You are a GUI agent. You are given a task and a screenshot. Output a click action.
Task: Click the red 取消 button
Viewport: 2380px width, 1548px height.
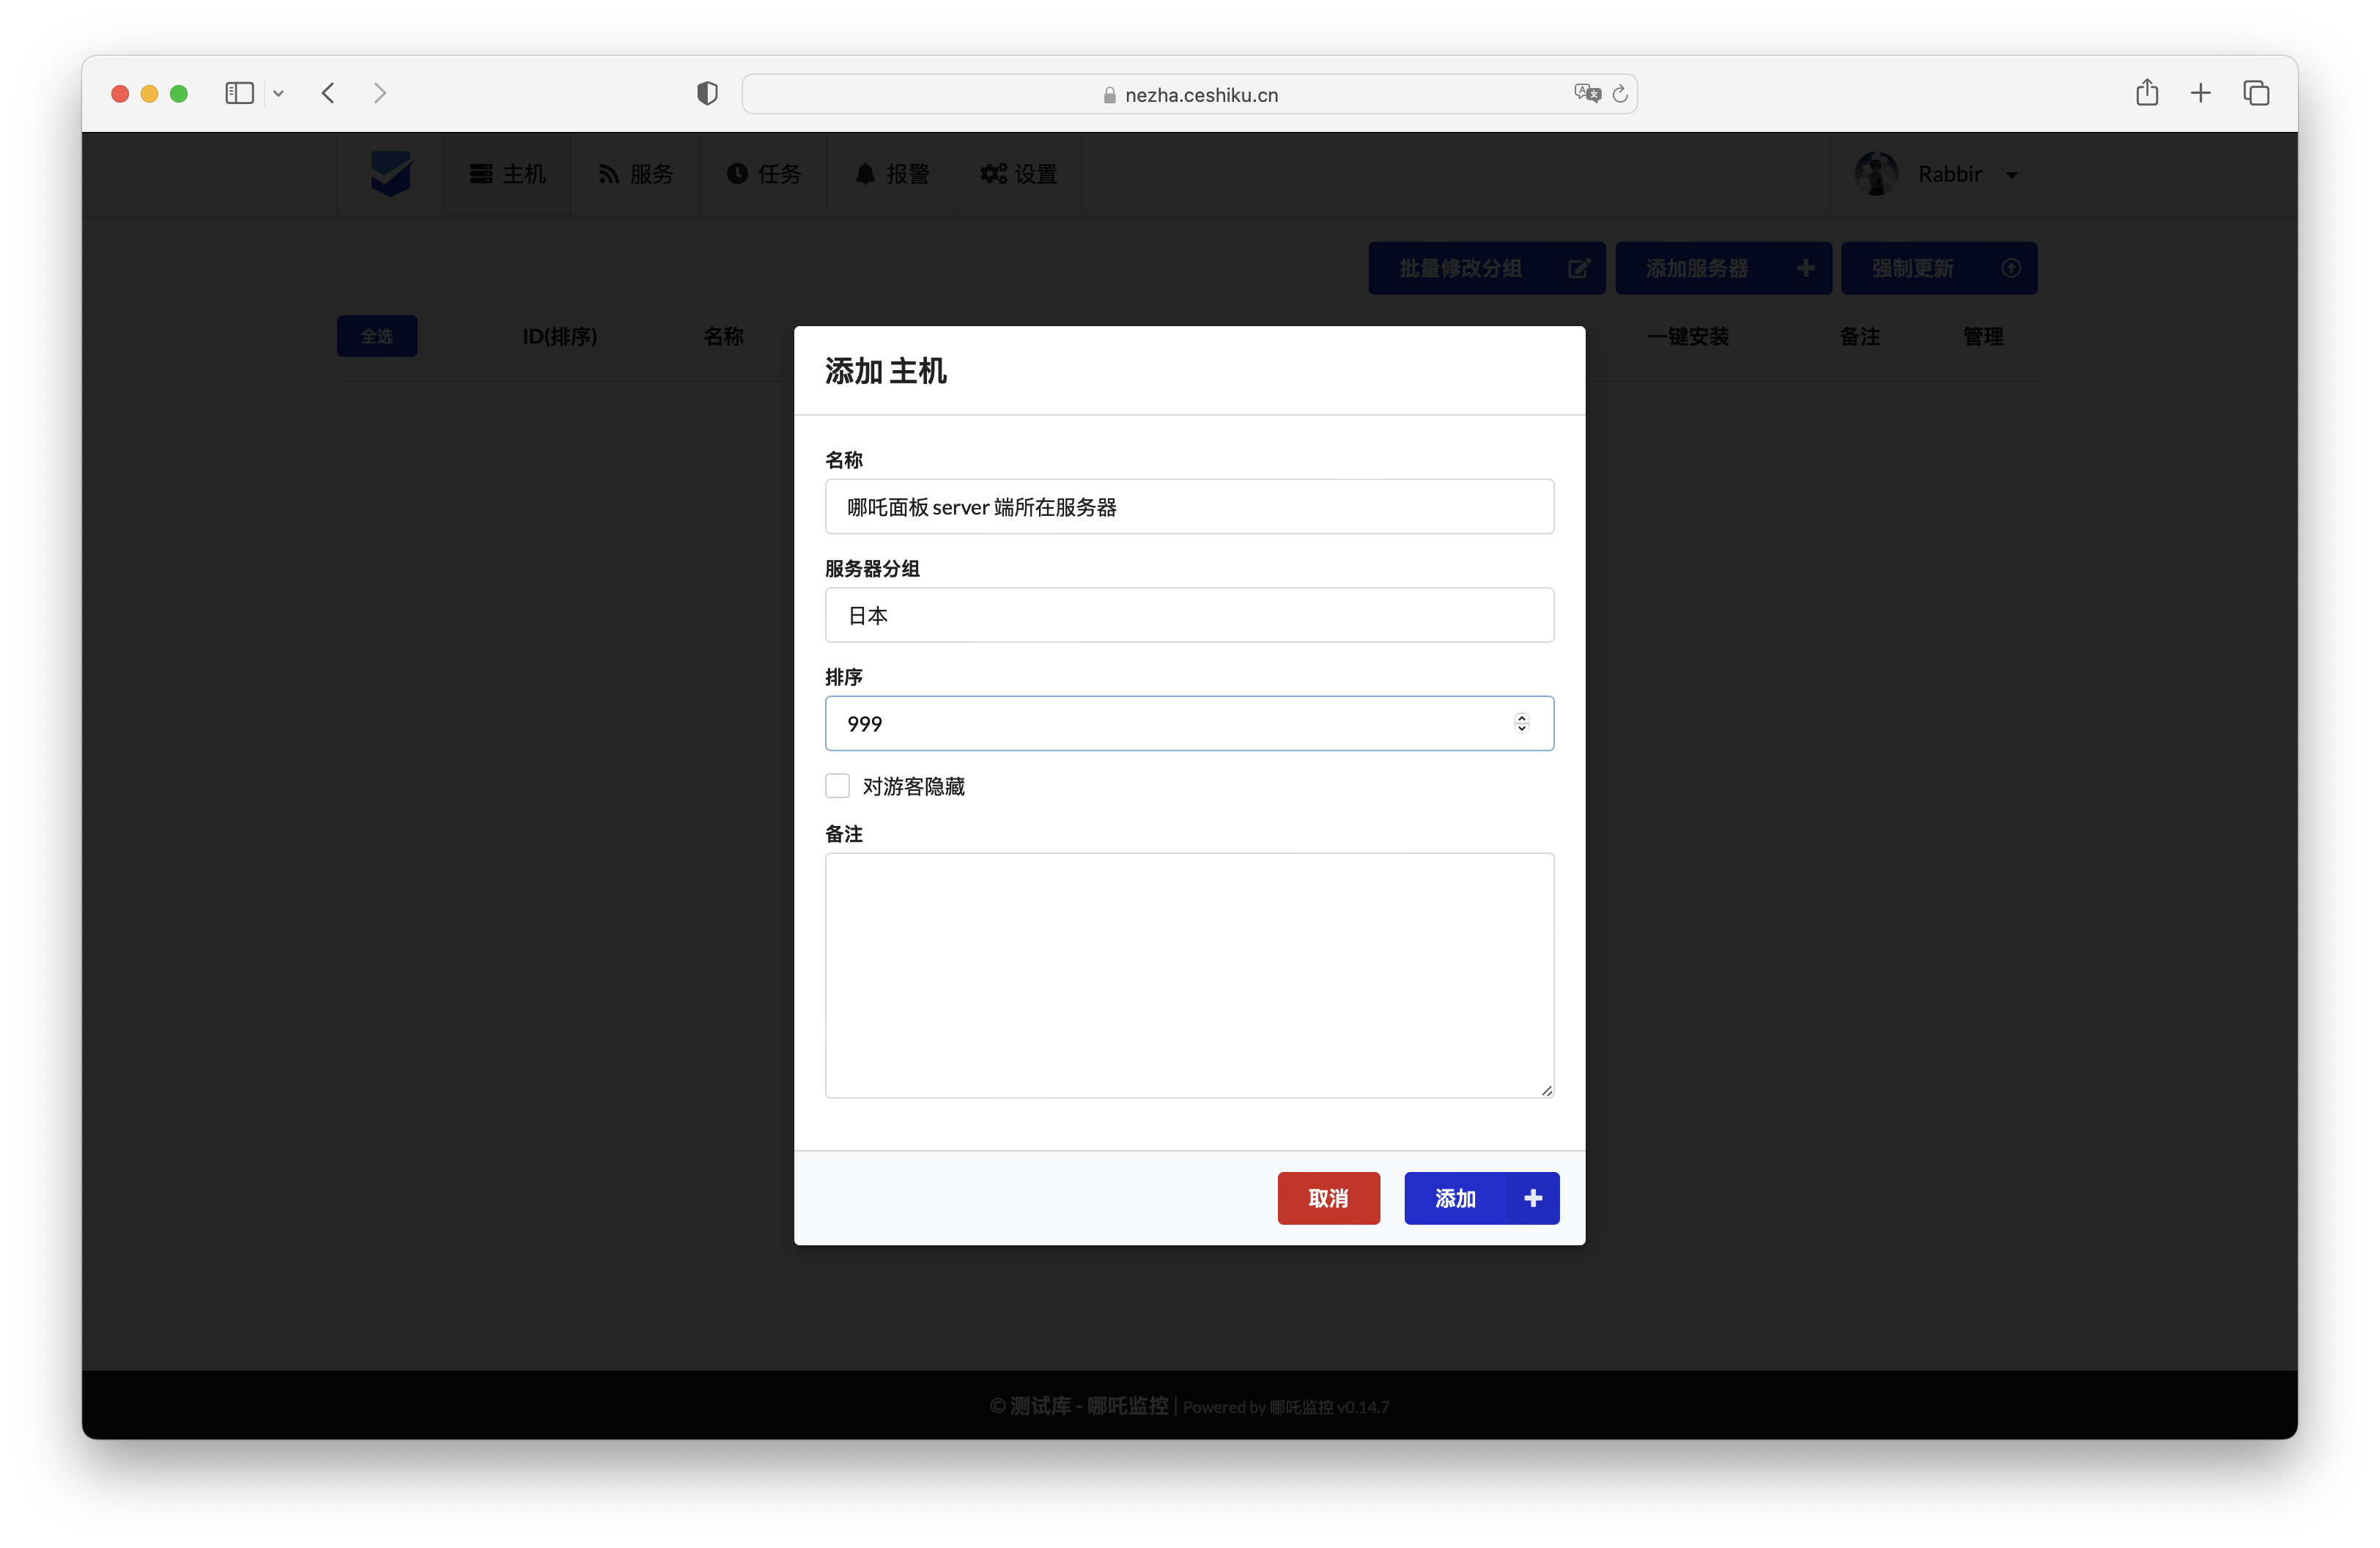point(1328,1198)
